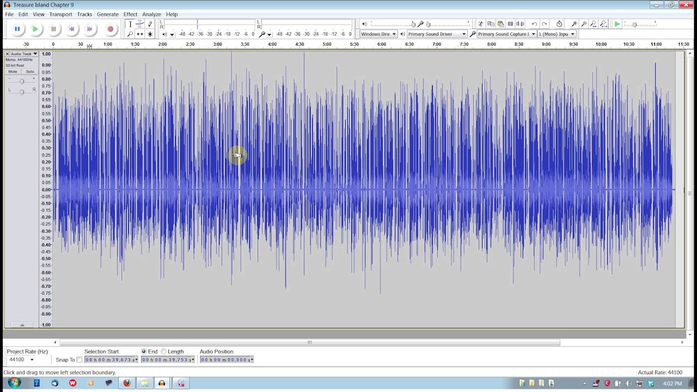
Task: Click the track Solo button
Action: pos(30,71)
